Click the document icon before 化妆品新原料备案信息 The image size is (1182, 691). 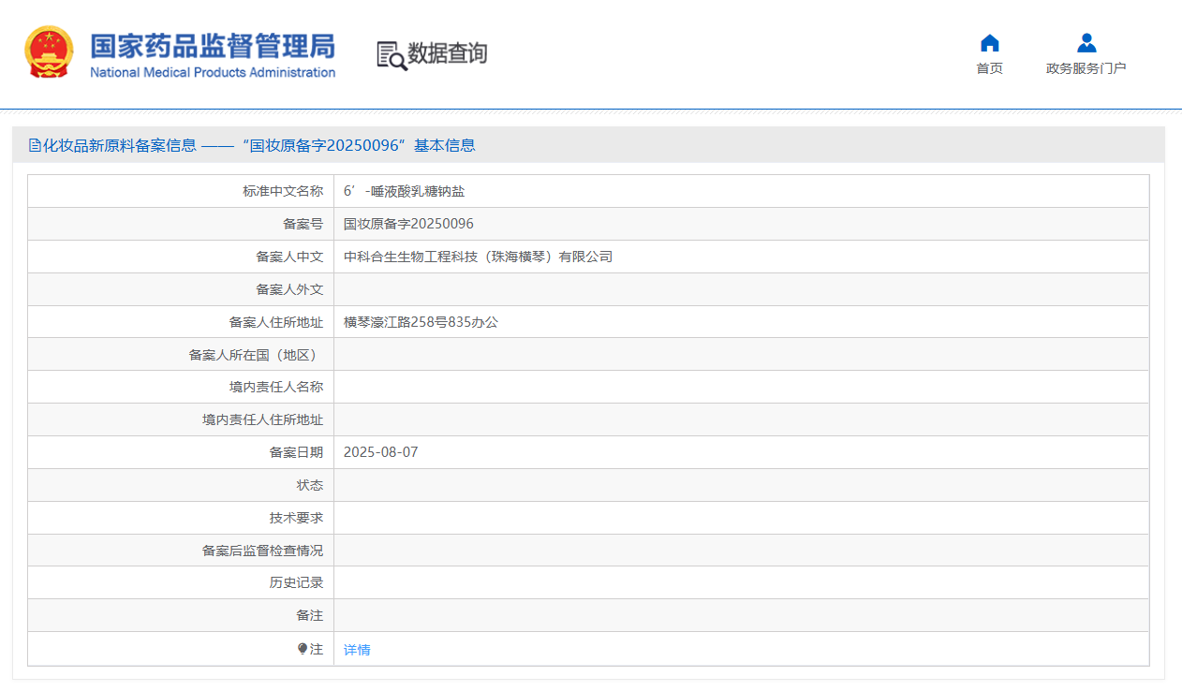[35, 145]
